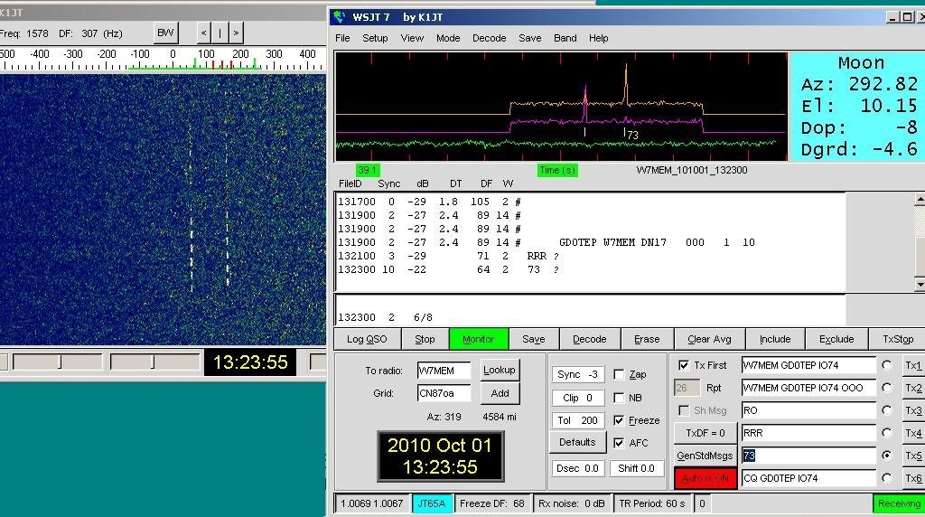Turn on the NB noise blanker checkbox
This screenshot has width=925, height=517.
coord(619,398)
